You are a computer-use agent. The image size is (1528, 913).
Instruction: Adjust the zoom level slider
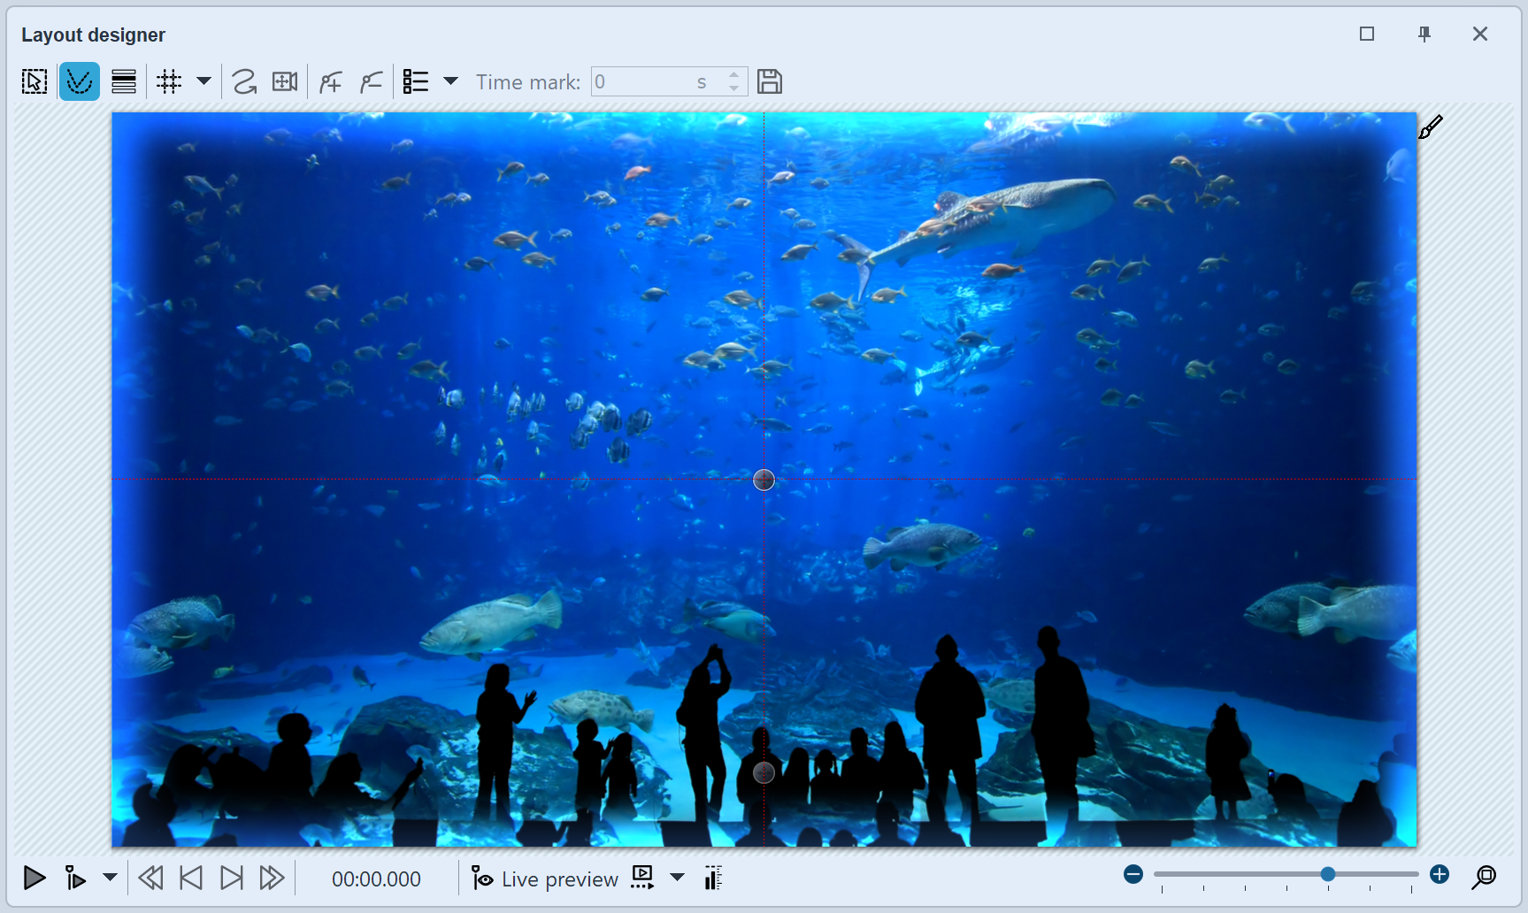[x=1327, y=874]
